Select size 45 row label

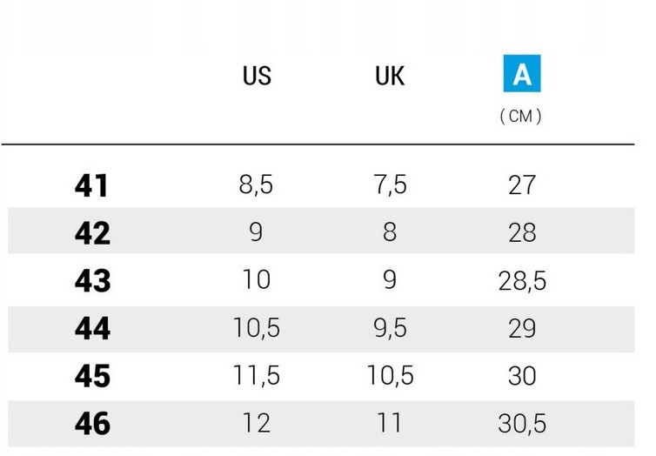click(x=92, y=376)
